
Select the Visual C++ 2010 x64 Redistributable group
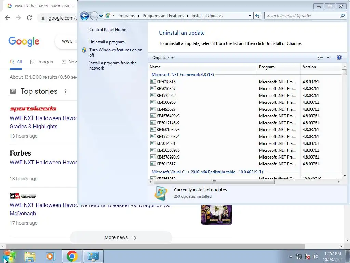(207, 172)
